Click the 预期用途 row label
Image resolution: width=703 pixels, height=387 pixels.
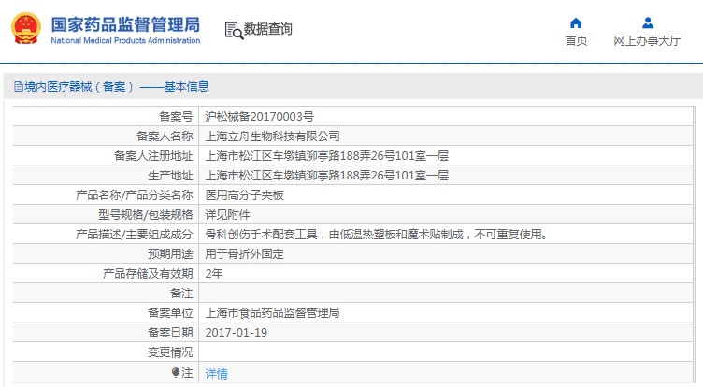170,254
